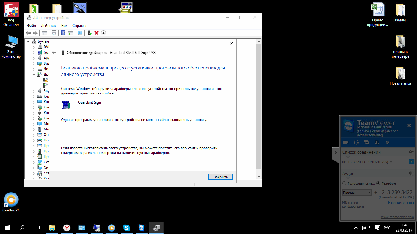Open the TeamViewer file box icon
The width and height of the screenshot is (417, 234).
click(x=377, y=142)
